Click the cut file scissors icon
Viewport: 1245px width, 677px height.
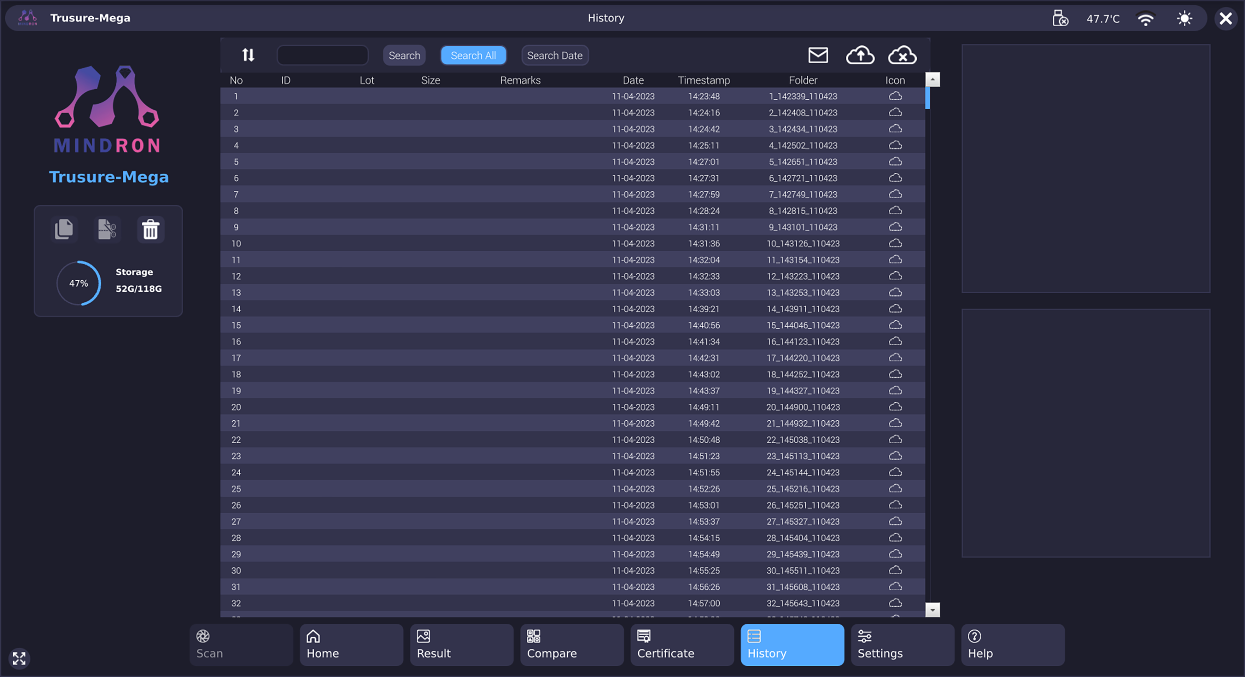coord(107,229)
